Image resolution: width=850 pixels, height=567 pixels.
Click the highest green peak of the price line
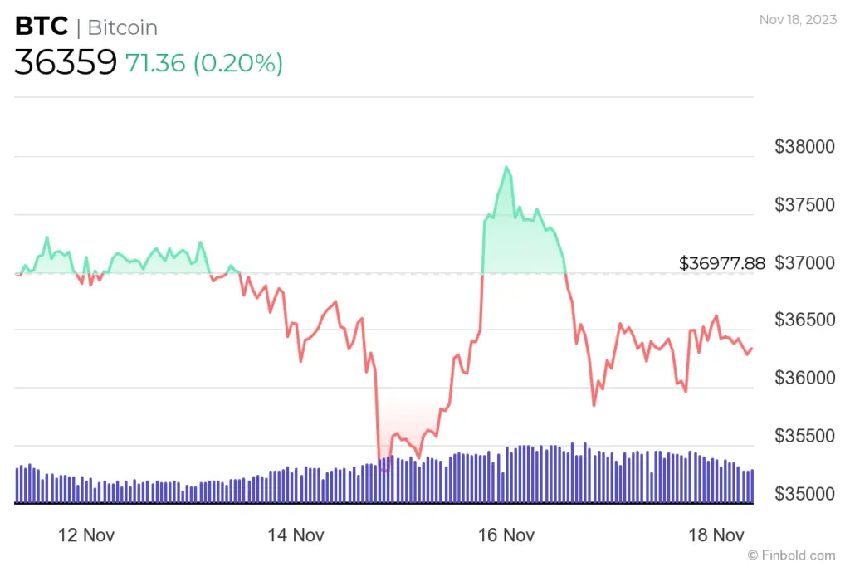tap(506, 167)
